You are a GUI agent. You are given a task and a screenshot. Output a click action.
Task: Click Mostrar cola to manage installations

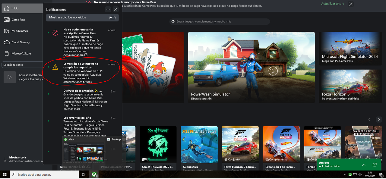tap(24, 159)
